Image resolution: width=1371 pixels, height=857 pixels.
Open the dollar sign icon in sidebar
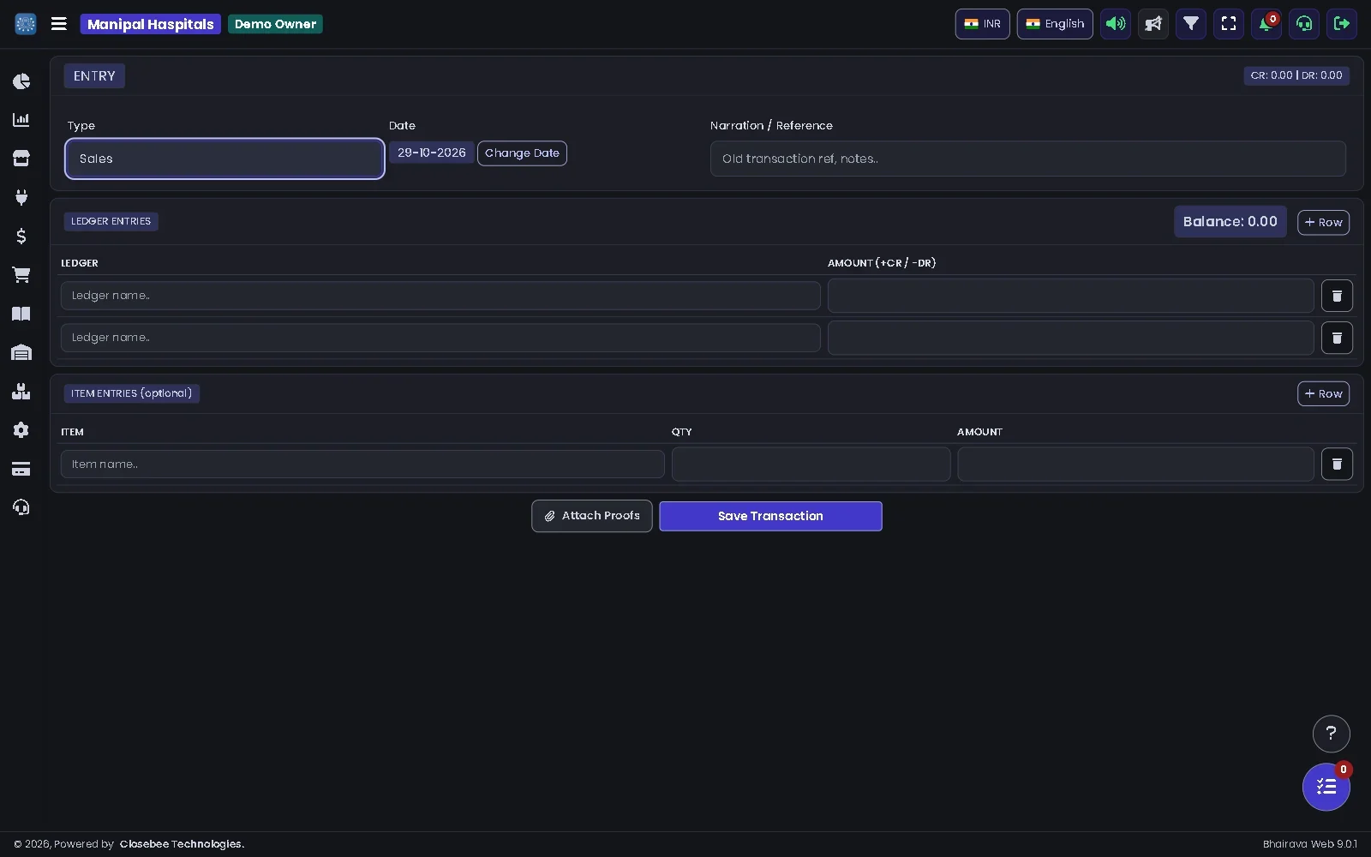pos(21,236)
